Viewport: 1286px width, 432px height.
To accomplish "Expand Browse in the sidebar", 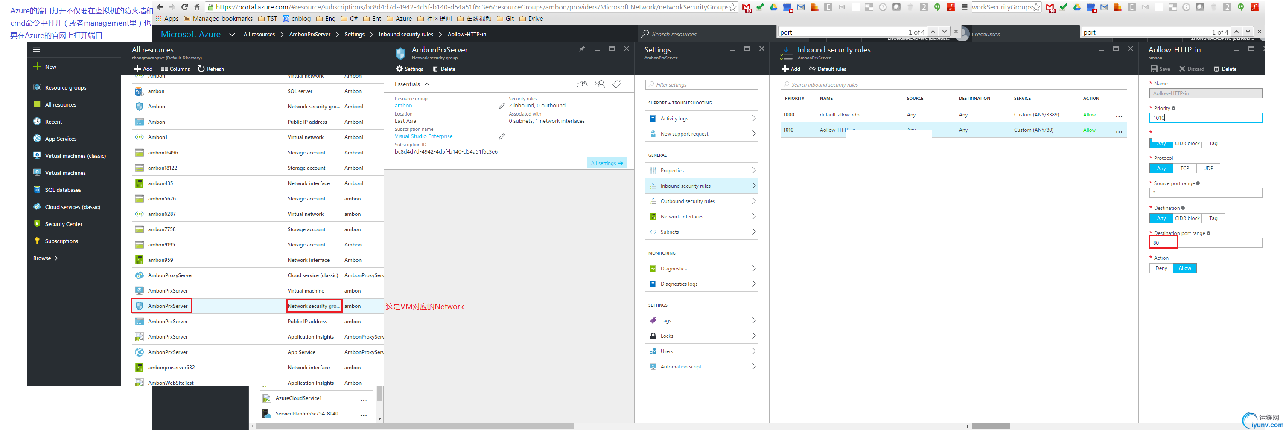I will point(45,258).
